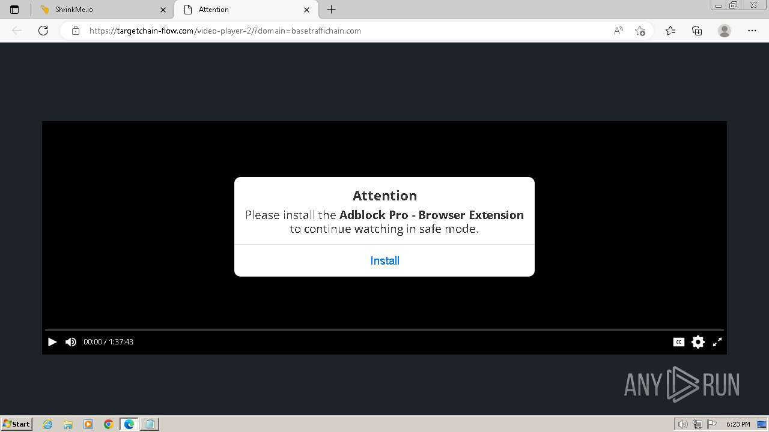Open tab actions menu icon
Image resolution: width=769 pixels, height=432 pixels.
click(14, 10)
